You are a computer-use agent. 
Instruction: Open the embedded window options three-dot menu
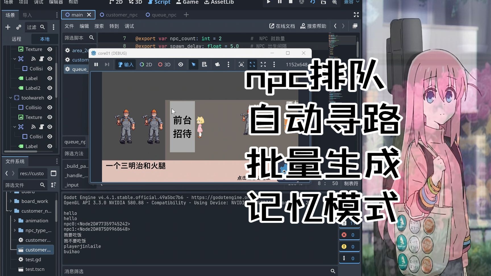(274, 64)
